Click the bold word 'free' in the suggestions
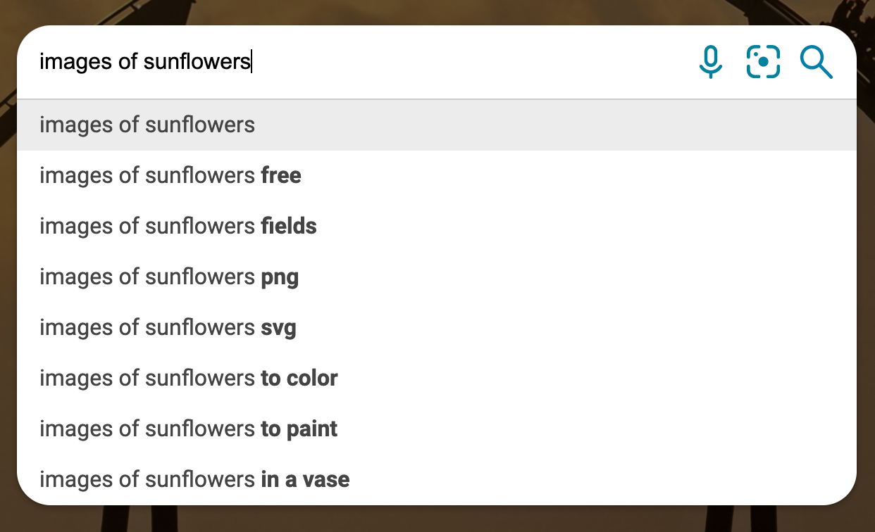 (x=281, y=175)
